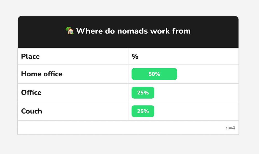Click empty space right of Office bar
Screen dimensions: 259x154
[196, 93]
